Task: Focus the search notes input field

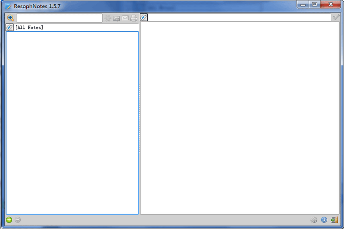Action: (x=59, y=18)
